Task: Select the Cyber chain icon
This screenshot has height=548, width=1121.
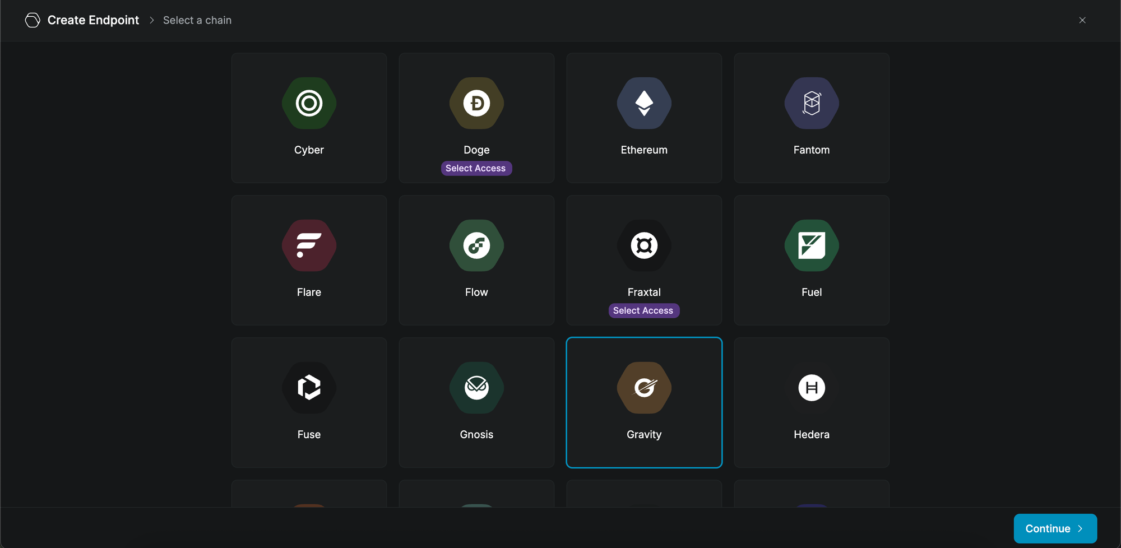Action: point(309,103)
